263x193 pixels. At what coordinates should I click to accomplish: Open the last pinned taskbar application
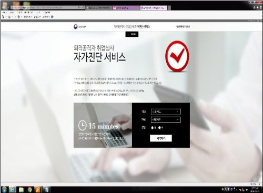(46, 189)
